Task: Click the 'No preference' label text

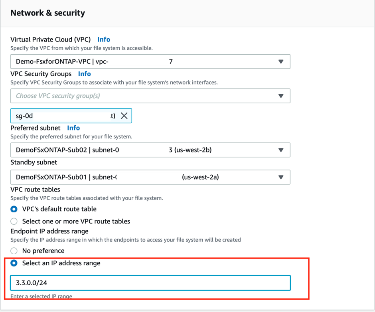Action: [43, 251]
